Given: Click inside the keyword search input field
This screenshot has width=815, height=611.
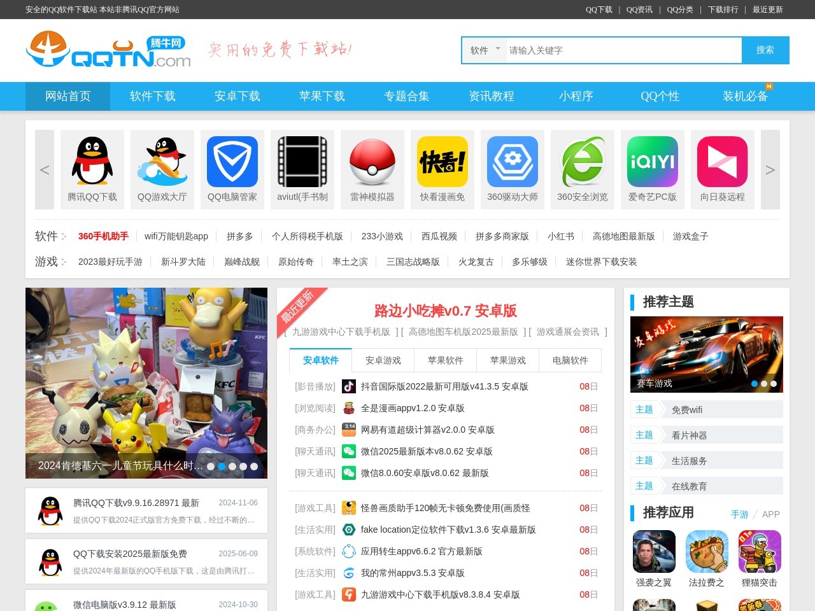Looking at the screenshot, I should click(x=621, y=50).
